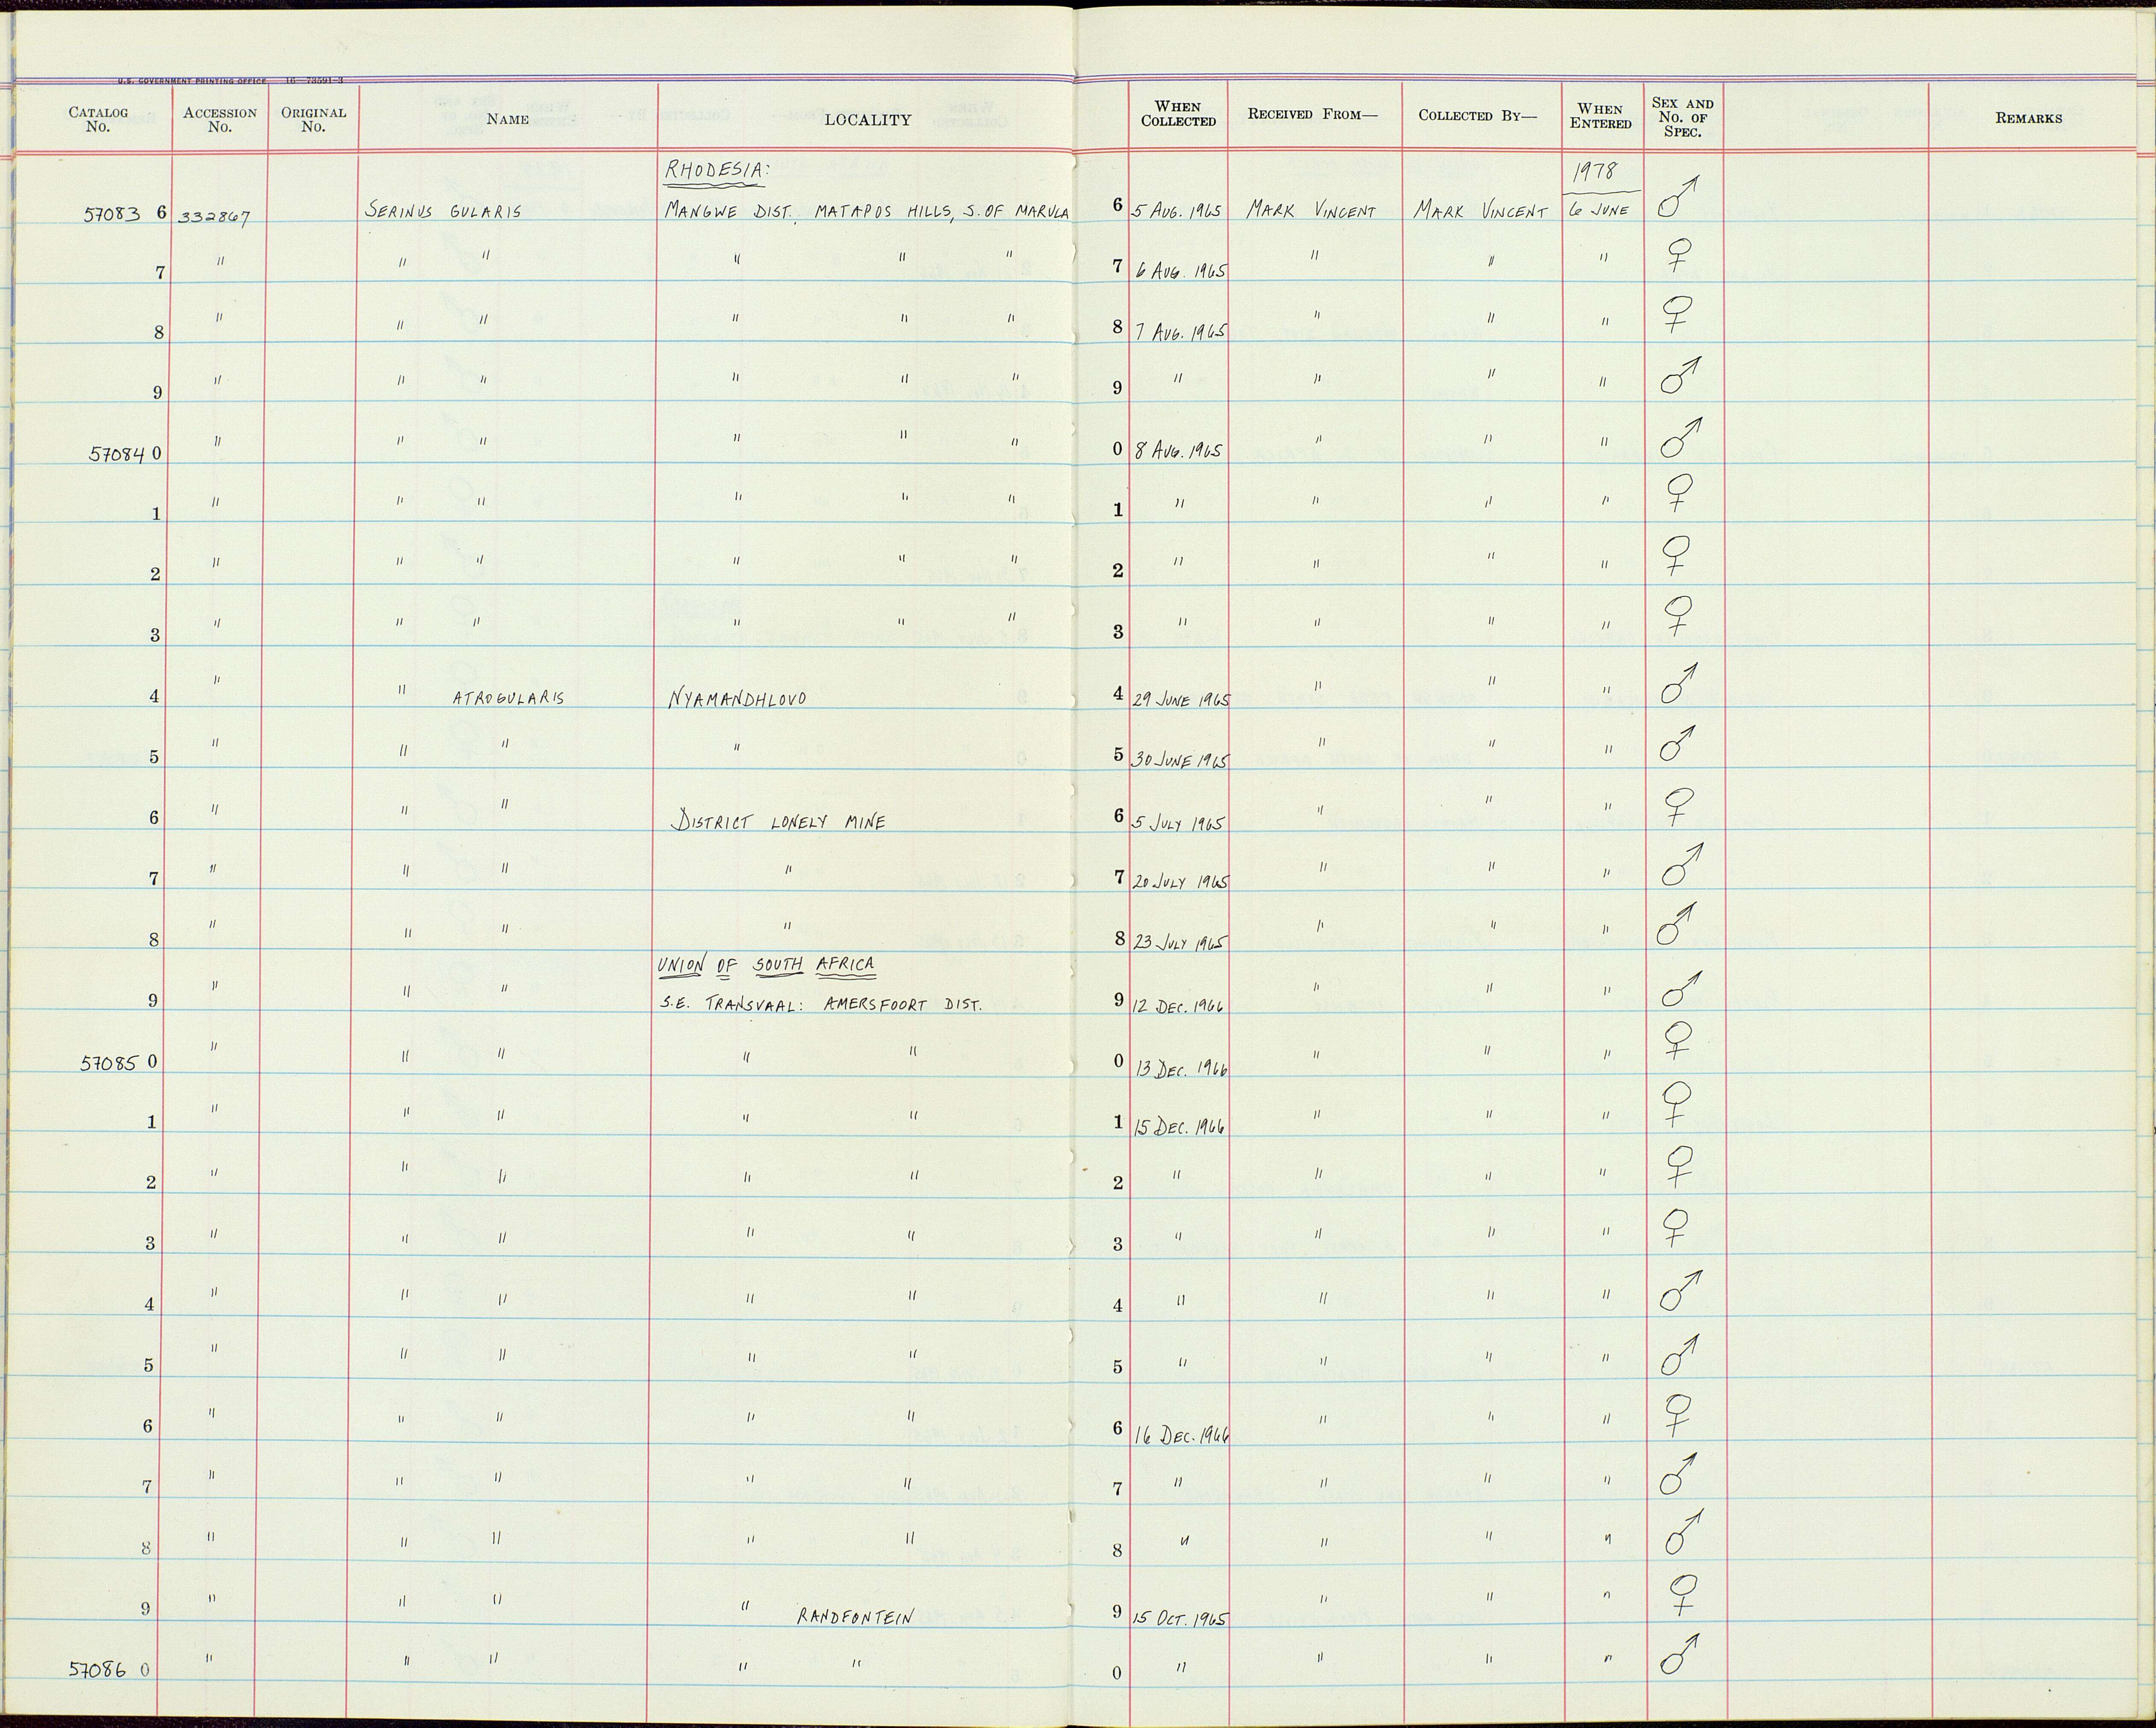
Task: Click the date '15 Oct. 1965'
Action: pos(1180,1618)
